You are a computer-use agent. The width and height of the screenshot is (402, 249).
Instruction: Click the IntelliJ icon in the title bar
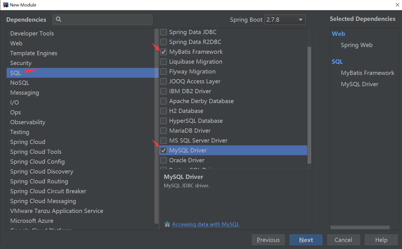[5, 5]
